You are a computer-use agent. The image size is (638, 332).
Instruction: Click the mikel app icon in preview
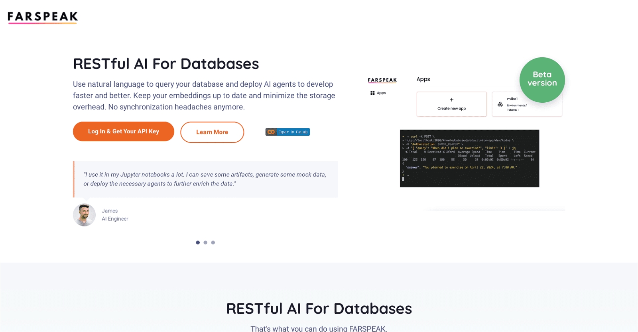click(500, 104)
